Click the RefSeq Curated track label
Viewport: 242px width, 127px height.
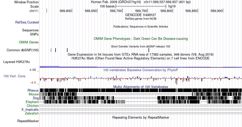[27, 22]
